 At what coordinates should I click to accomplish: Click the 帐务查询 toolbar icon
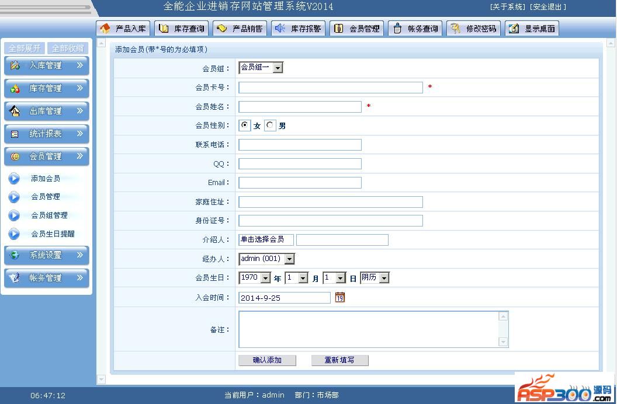coord(397,28)
